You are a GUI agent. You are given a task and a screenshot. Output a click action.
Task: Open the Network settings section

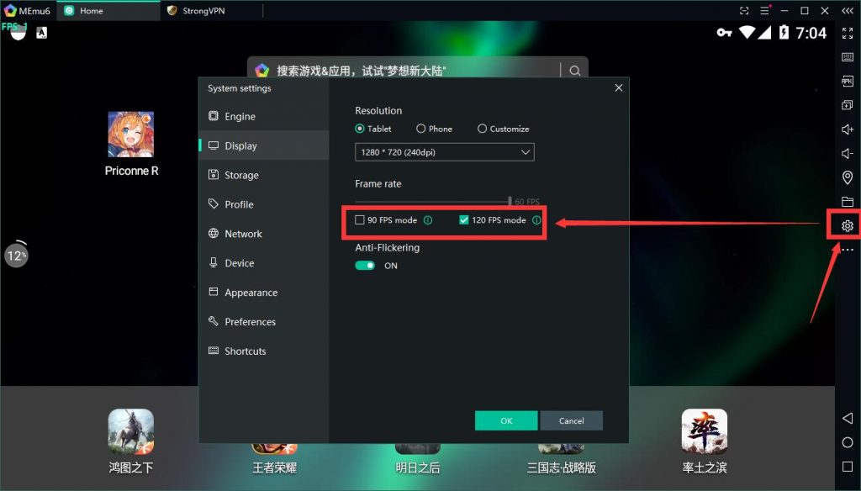(x=244, y=233)
